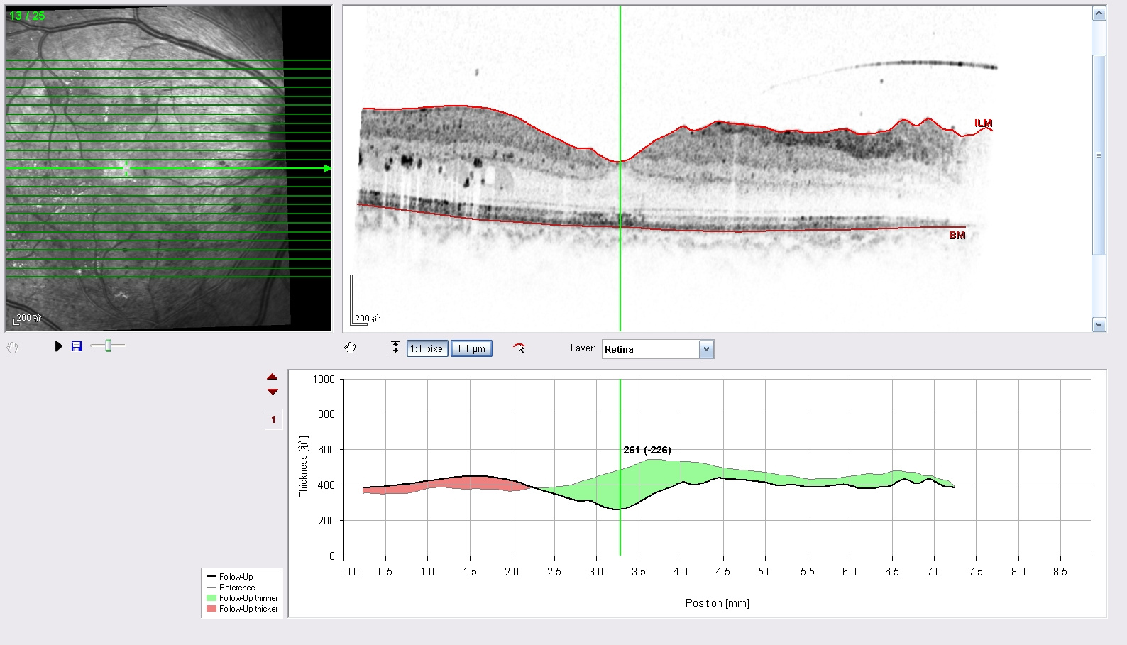Click the "261 (-226)" thickness value
The width and height of the screenshot is (1127, 645).
pyautogui.click(x=647, y=450)
